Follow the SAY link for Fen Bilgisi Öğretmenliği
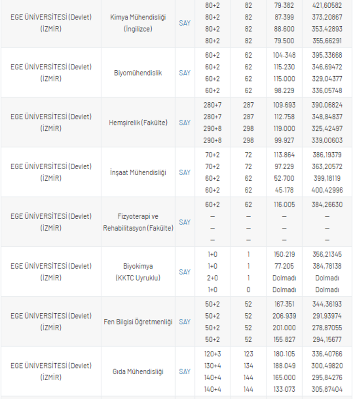Viewport: 353px width, 399px height. 185,321
